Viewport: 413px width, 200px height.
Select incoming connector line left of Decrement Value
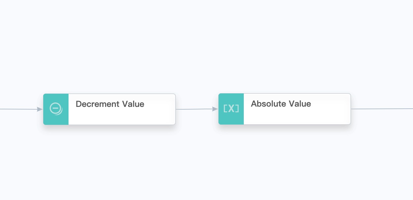pos(18,109)
